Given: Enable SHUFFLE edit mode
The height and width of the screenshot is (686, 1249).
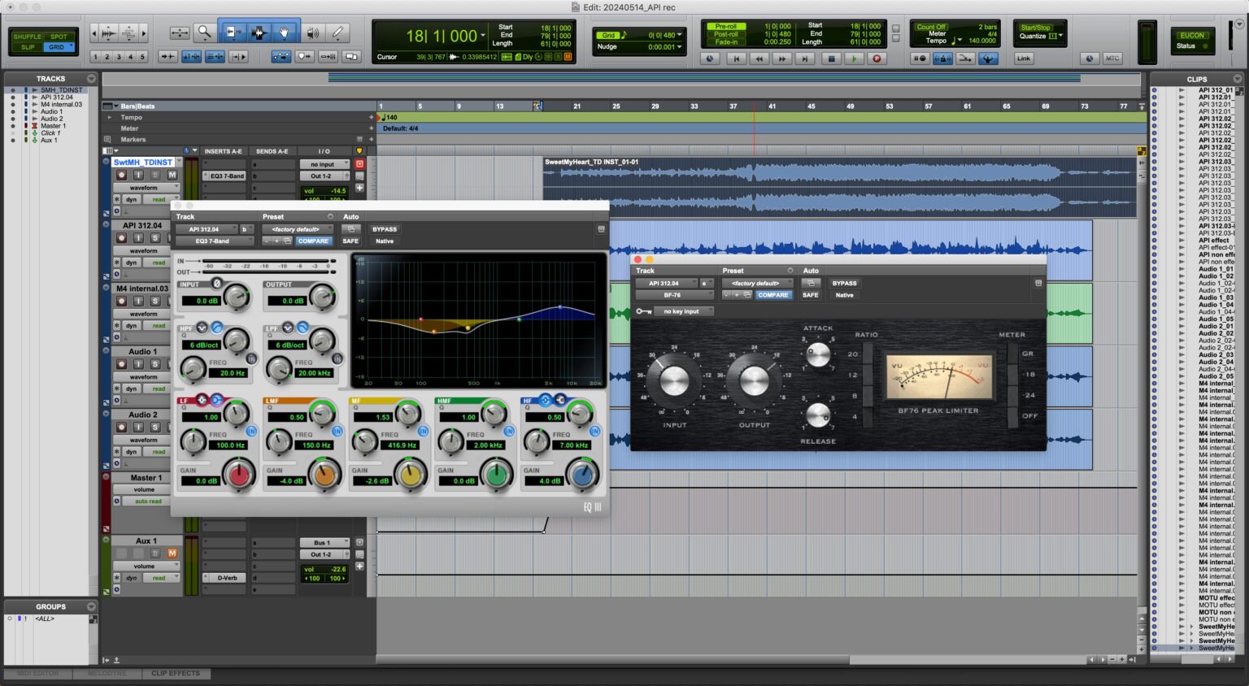Looking at the screenshot, I should (27, 37).
